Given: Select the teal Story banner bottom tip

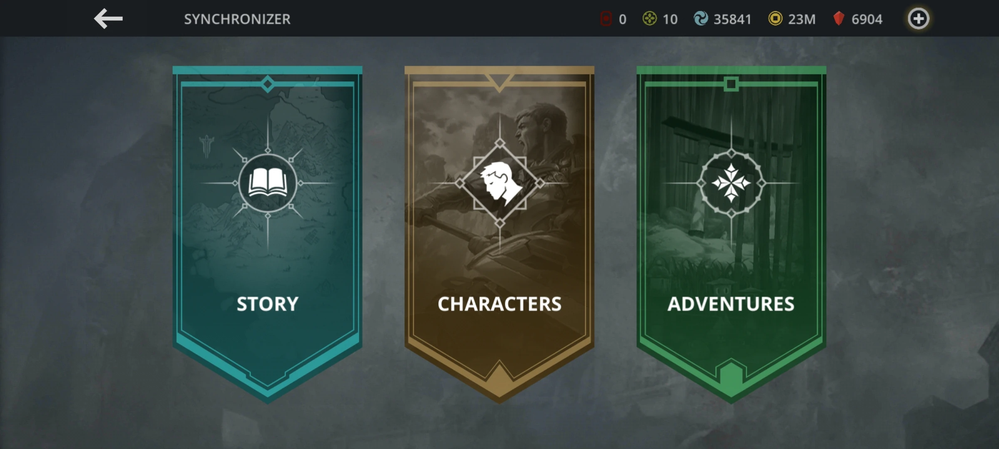Looking at the screenshot, I should [x=268, y=387].
